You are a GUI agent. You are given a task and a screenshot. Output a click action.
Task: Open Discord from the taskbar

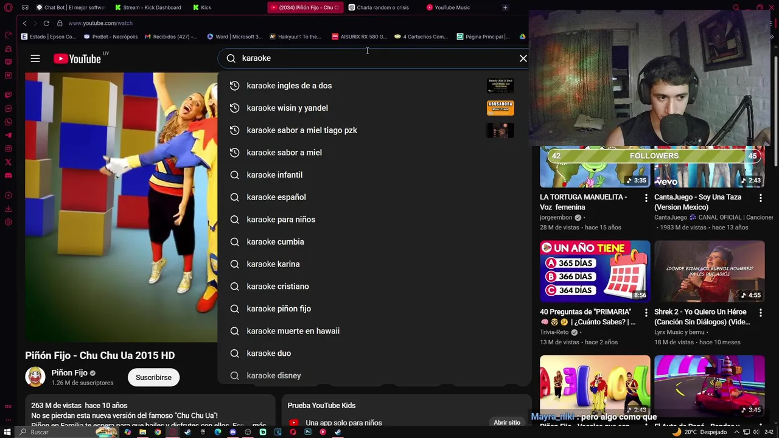[232, 432]
